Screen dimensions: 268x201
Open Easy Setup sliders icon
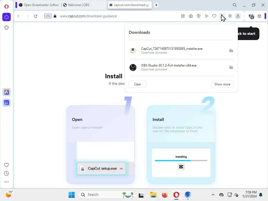click(230, 16)
